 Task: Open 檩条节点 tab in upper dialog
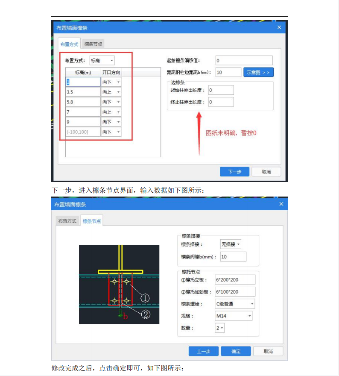coord(93,44)
